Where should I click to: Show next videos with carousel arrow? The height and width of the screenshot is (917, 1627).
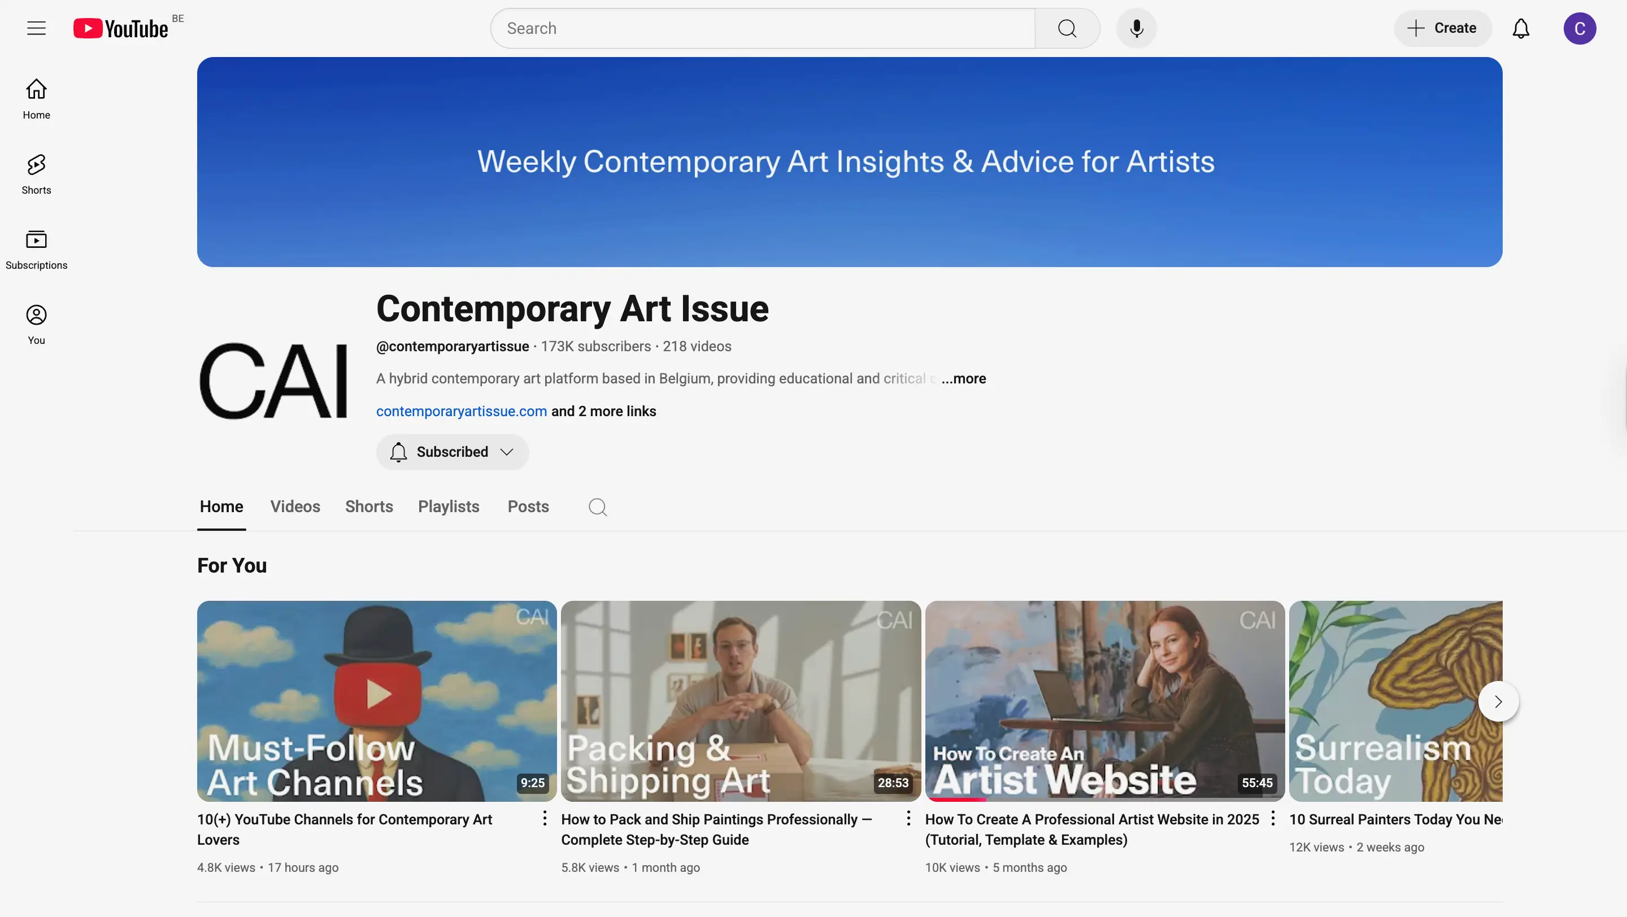(x=1498, y=701)
